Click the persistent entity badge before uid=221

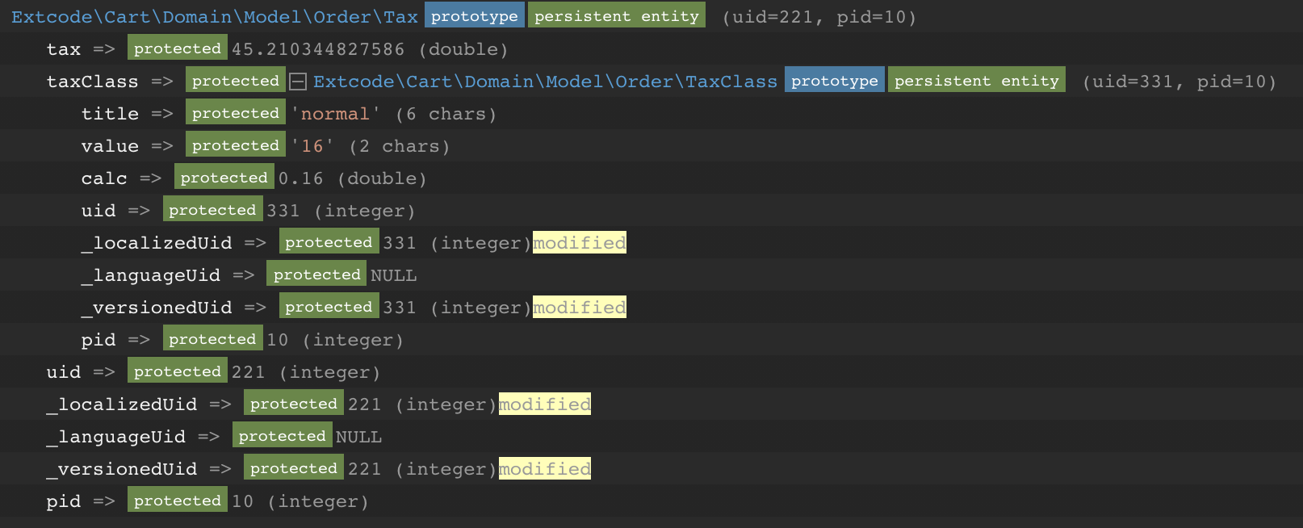[x=617, y=15]
